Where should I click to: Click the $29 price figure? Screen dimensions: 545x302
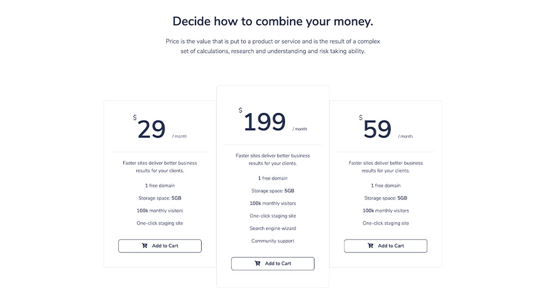click(152, 129)
